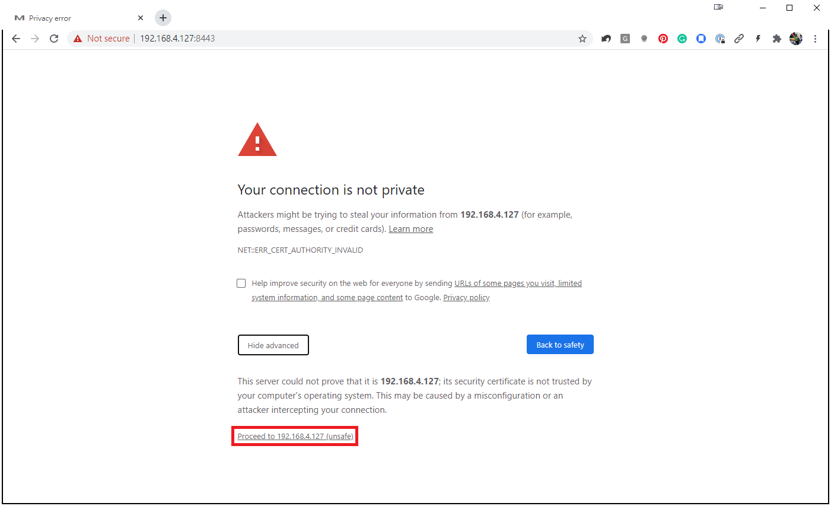Image resolution: width=831 pixels, height=506 pixels.
Task: Open the Grammarly extension icon
Action: point(682,39)
